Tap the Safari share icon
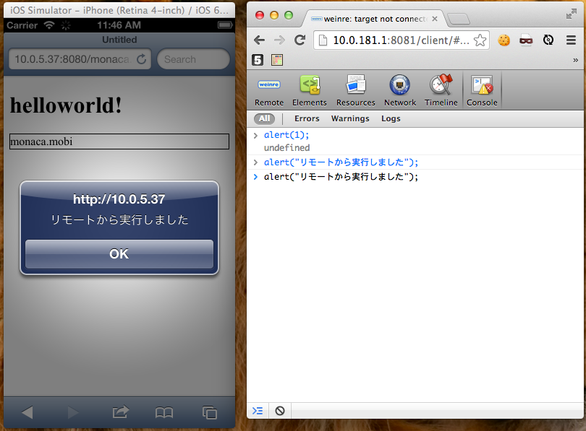The width and height of the screenshot is (586, 431). 120,413
